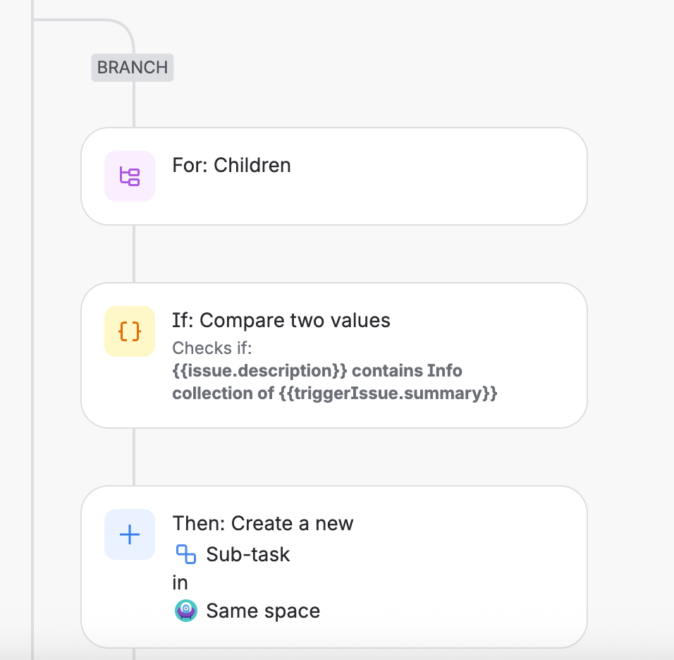Select the "Same space" label text
Screen dimensions: 674x660
pyautogui.click(x=262, y=611)
